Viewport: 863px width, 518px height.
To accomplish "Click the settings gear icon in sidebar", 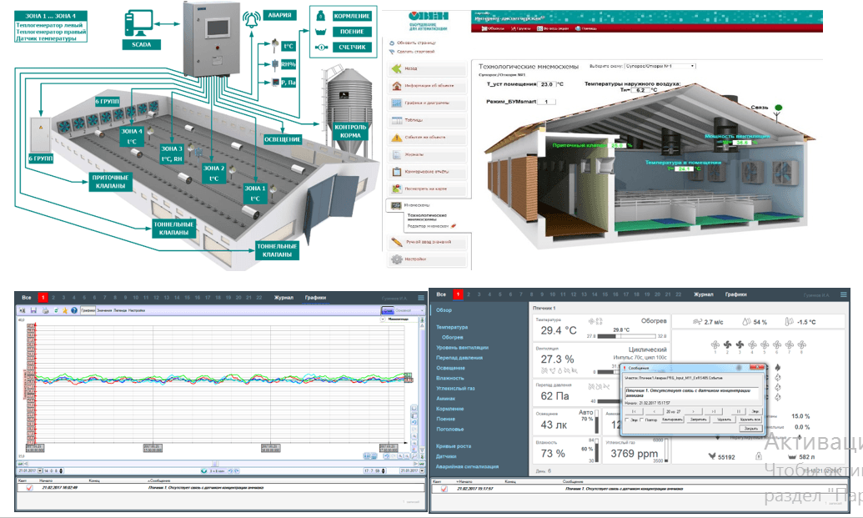I will 397,259.
